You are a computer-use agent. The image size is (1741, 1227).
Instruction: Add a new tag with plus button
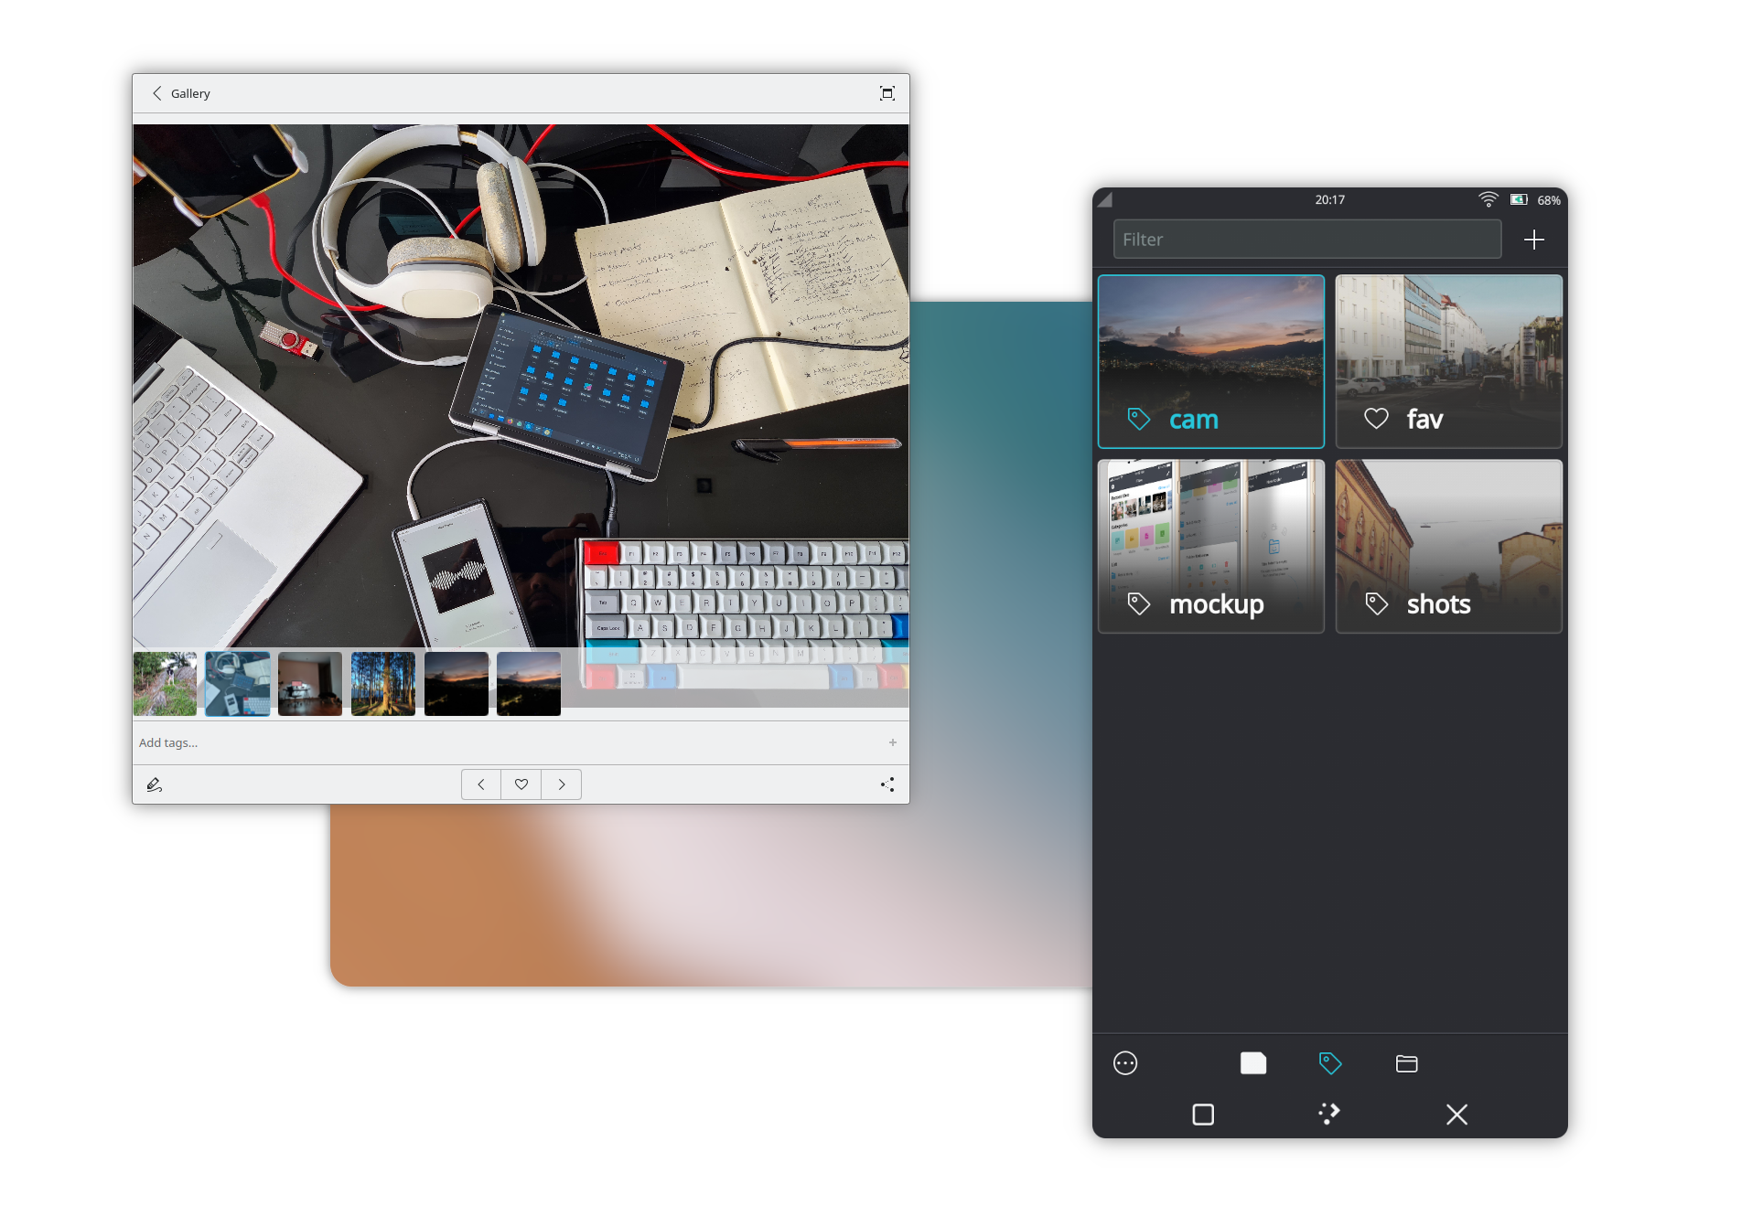click(1534, 240)
